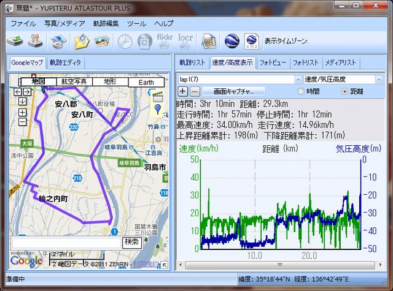This screenshot has width=393, height=291.
Task: Click the grayed safe/vault toolbar icon
Action: (145, 42)
